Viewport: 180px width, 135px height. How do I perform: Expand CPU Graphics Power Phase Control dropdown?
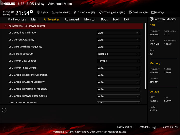[118, 96]
